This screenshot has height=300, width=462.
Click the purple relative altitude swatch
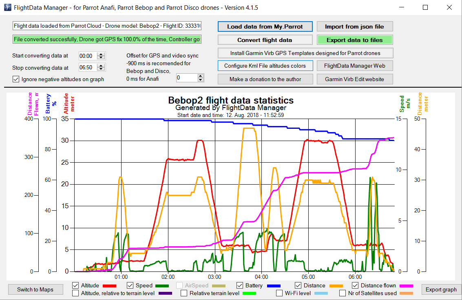pyautogui.click(x=165, y=293)
